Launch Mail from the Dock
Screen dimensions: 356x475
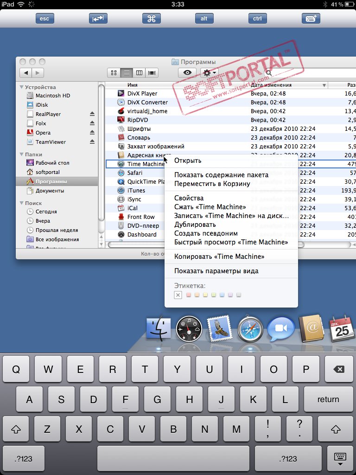point(219,328)
